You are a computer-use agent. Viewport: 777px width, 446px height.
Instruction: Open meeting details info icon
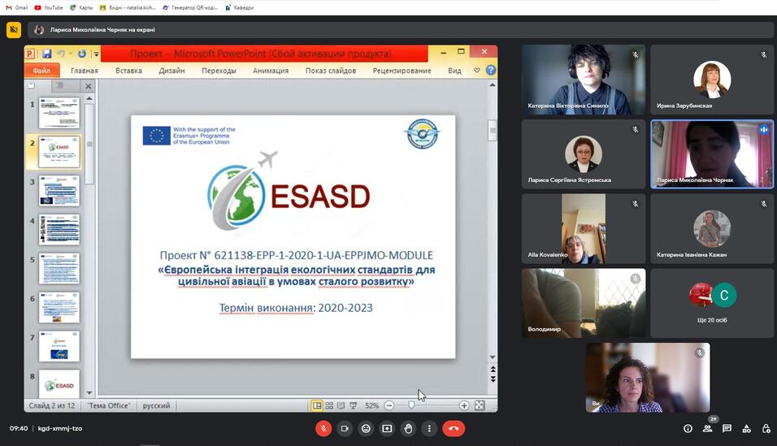(x=688, y=428)
